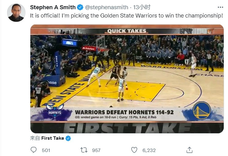Viewport: 228px width, 156px height.
Task: Click the Charlotte Hornets logo in video
Action: pyautogui.click(x=55, y=111)
